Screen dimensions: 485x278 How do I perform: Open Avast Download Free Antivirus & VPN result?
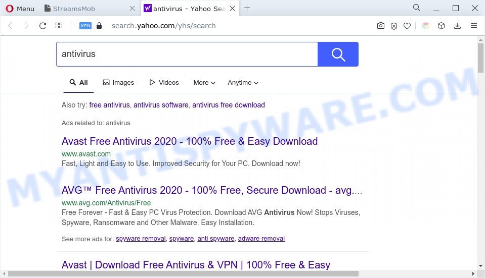[196, 265]
